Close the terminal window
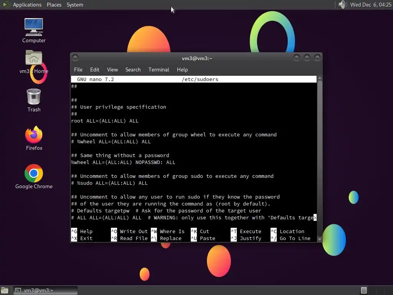The image size is (393, 295). (317, 58)
